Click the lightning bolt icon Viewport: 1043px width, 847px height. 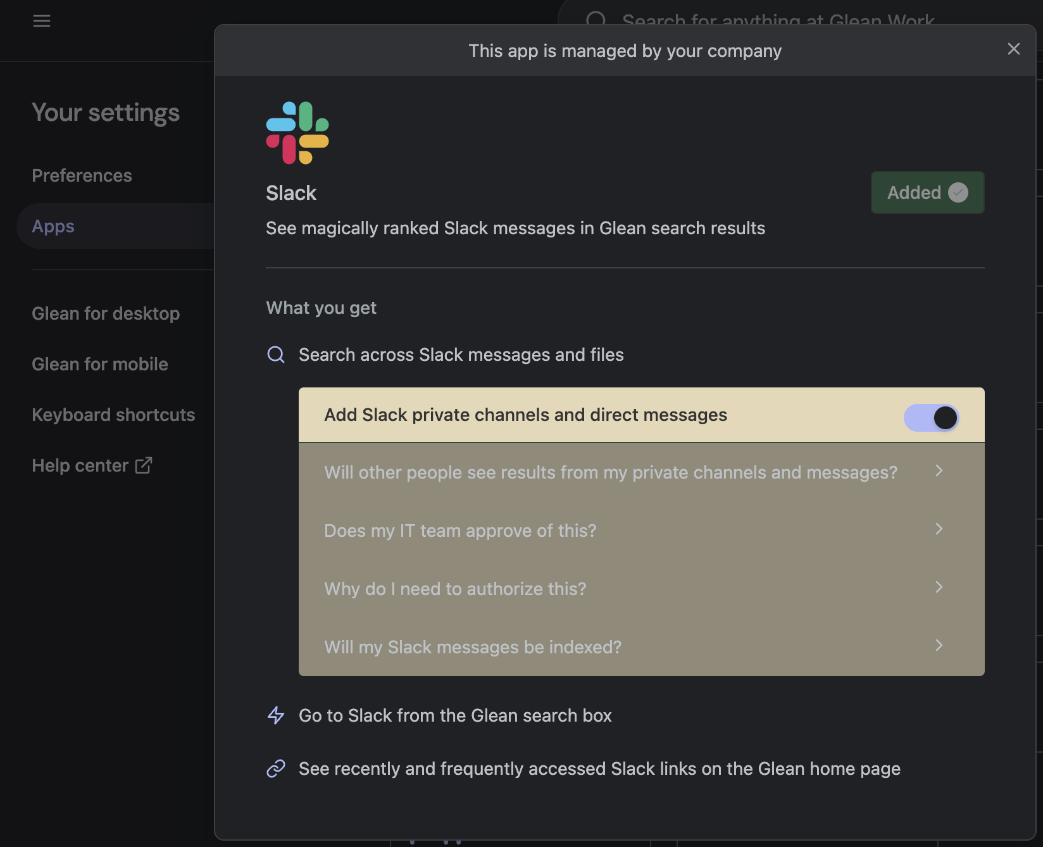coord(276,715)
